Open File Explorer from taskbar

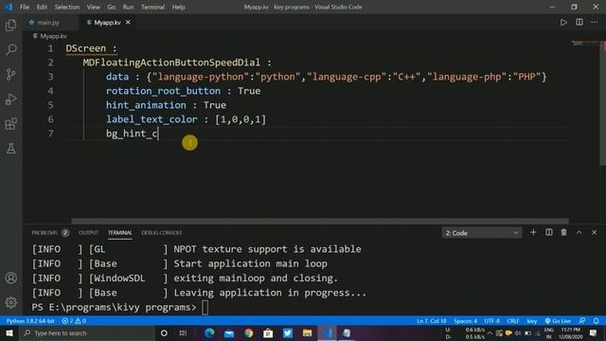[x=307, y=332]
